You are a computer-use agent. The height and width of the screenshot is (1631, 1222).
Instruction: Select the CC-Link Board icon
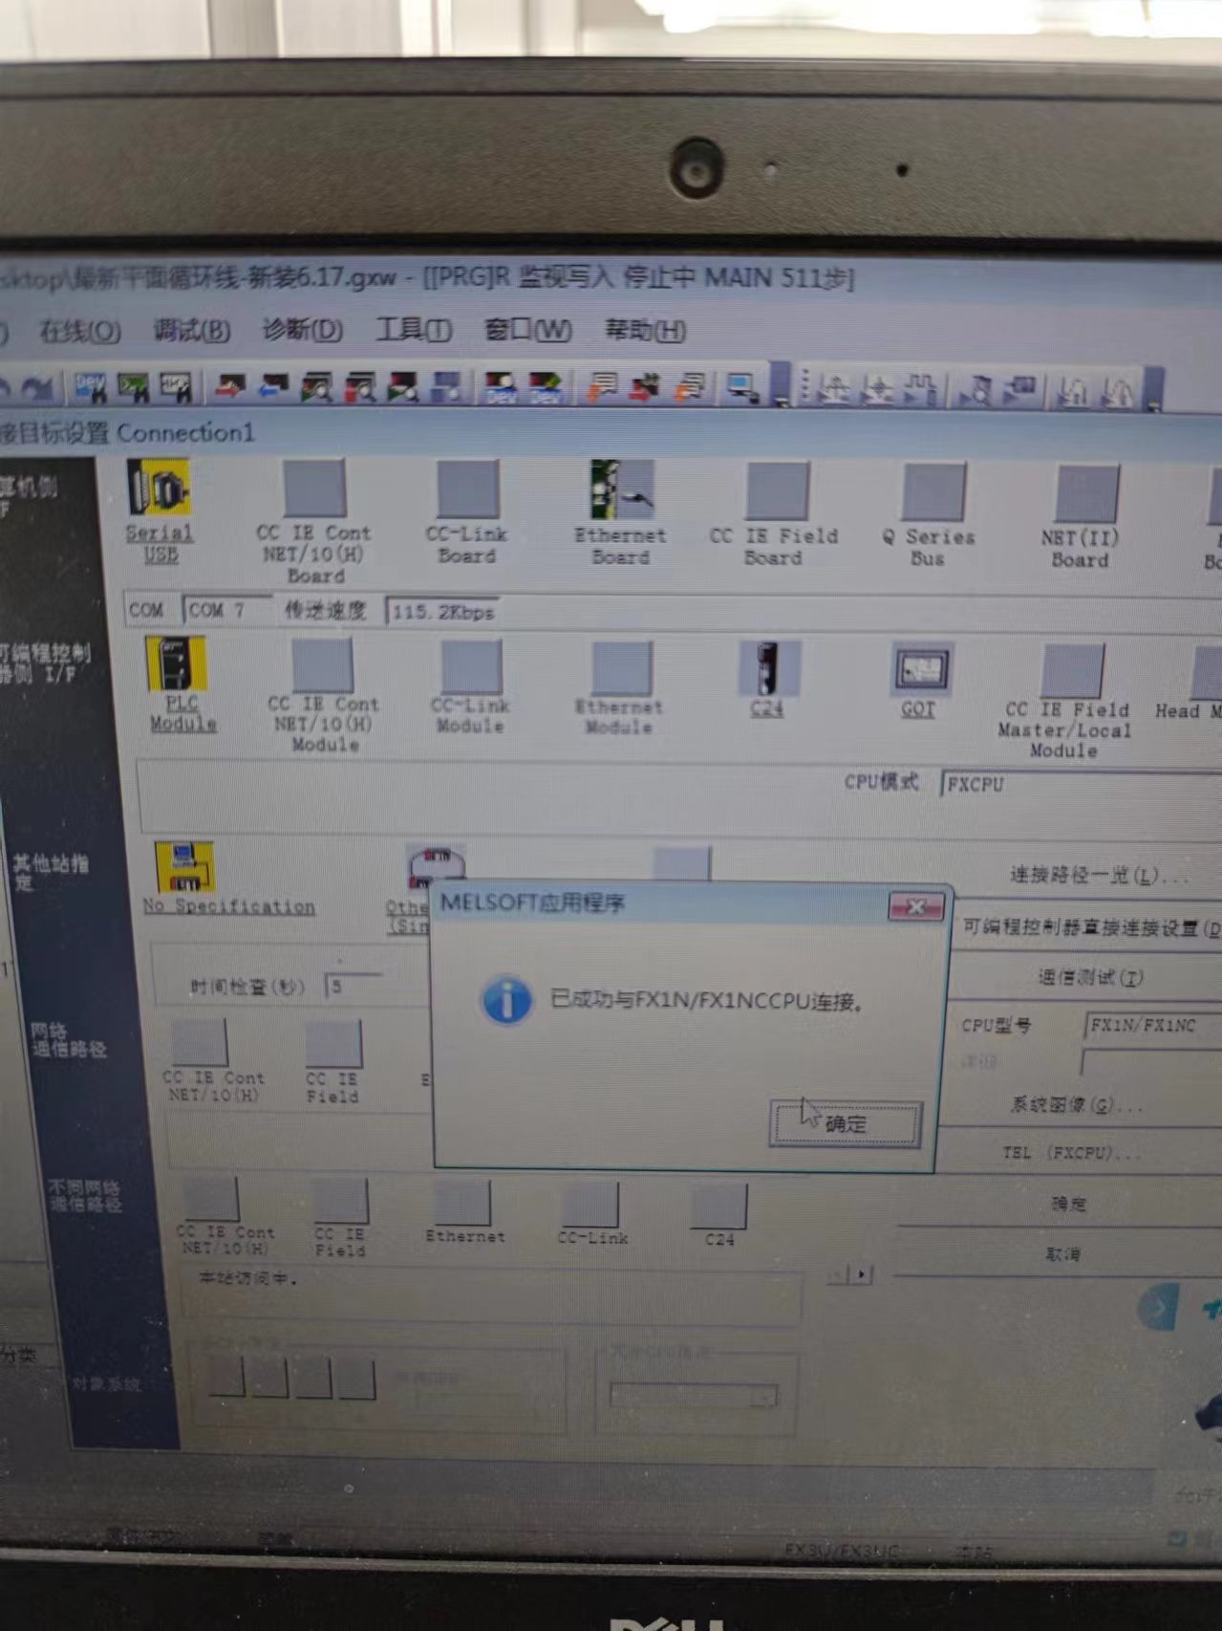click(467, 490)
